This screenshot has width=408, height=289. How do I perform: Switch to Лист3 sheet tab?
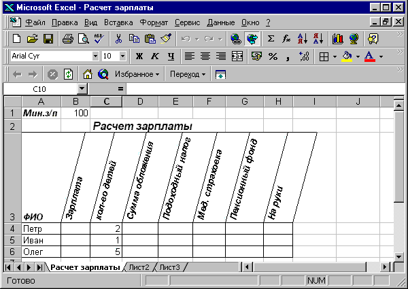coord(169,267)
